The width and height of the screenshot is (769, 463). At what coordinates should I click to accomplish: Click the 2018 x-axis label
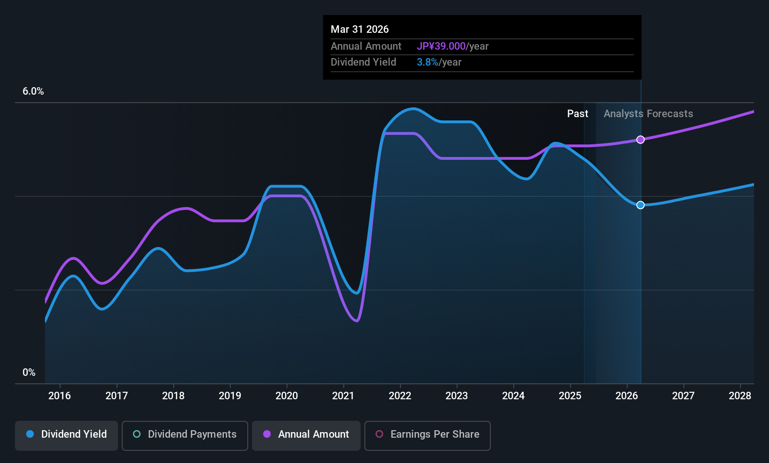point(173,396)
